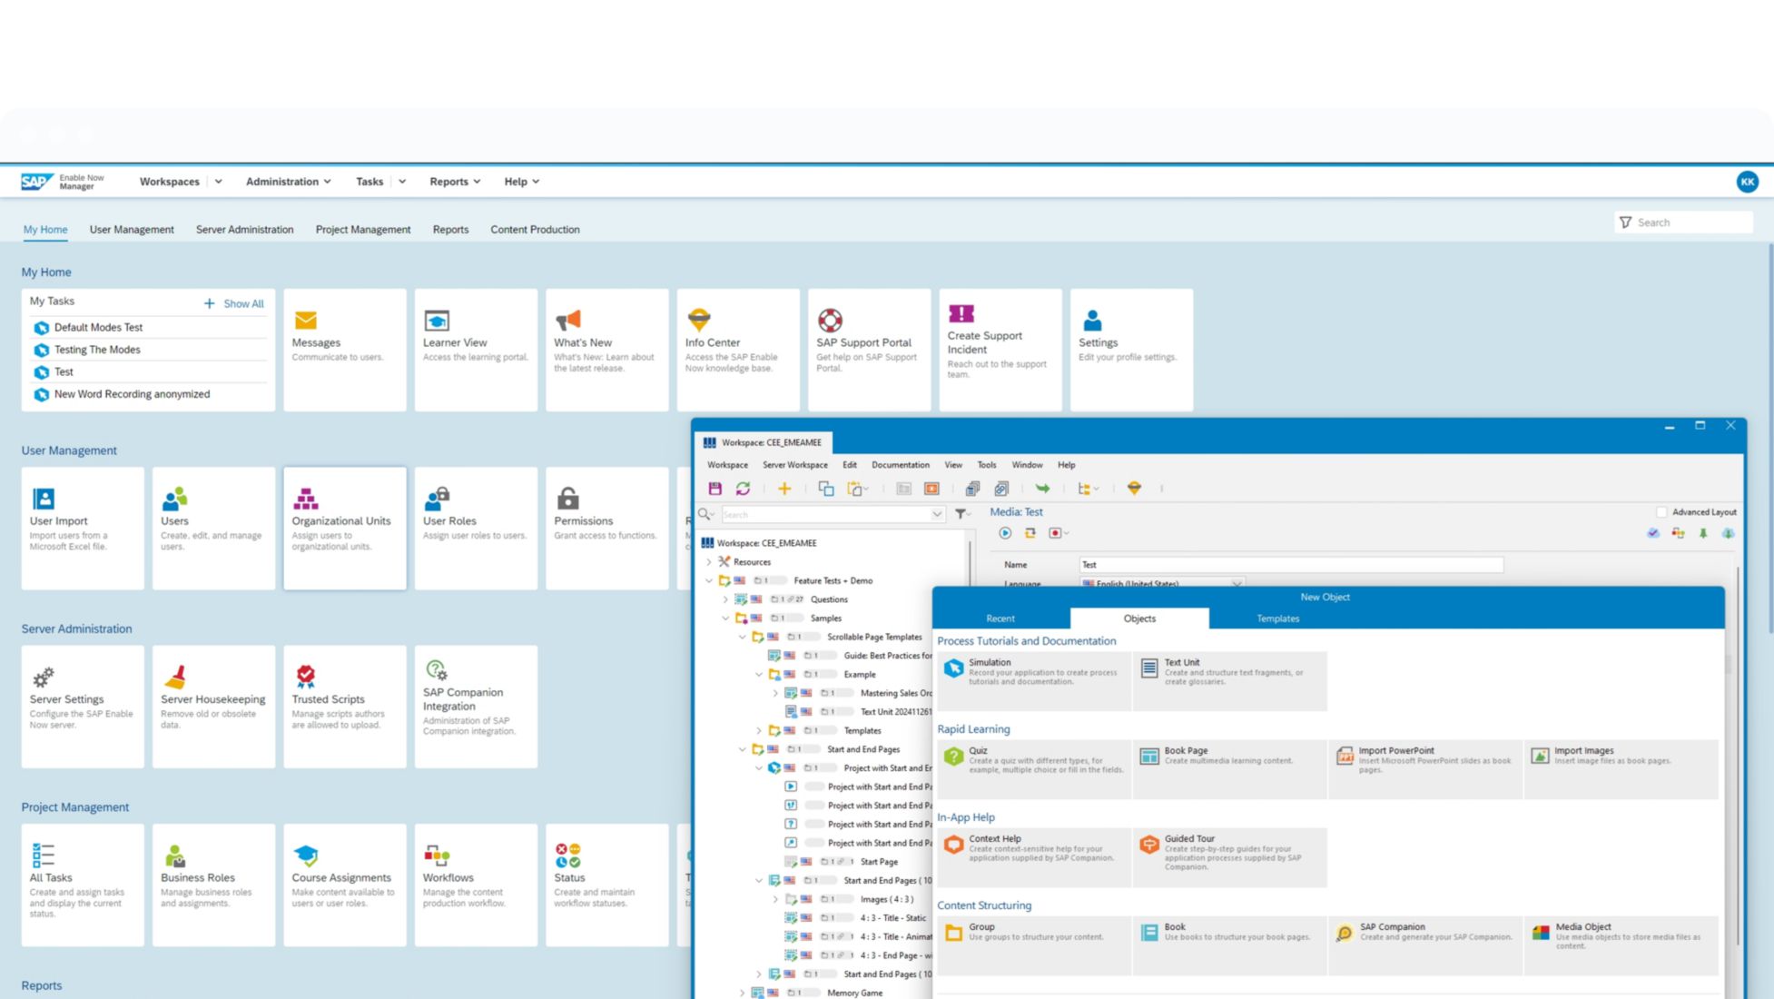Click the yellow plus New Object icon
This screenshot has height=999, width=1774.
pyautogui.click(x=784, y=489)
